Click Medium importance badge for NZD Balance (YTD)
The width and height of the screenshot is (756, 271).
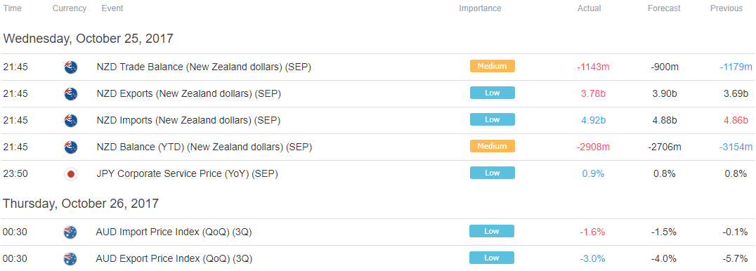(493, 146)
